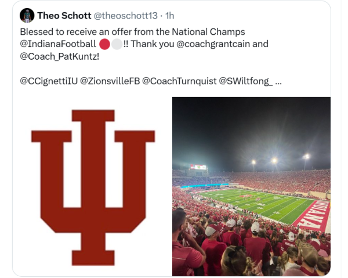Image resolution: width=348 pixels, height=278 pixels.
Task: Click the red circle emoji
Action: 105,44
